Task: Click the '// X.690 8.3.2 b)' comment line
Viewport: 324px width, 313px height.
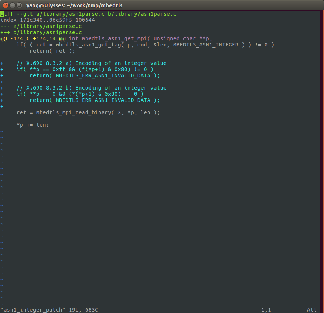Action: pyautogui.click(x=83, y=88)
